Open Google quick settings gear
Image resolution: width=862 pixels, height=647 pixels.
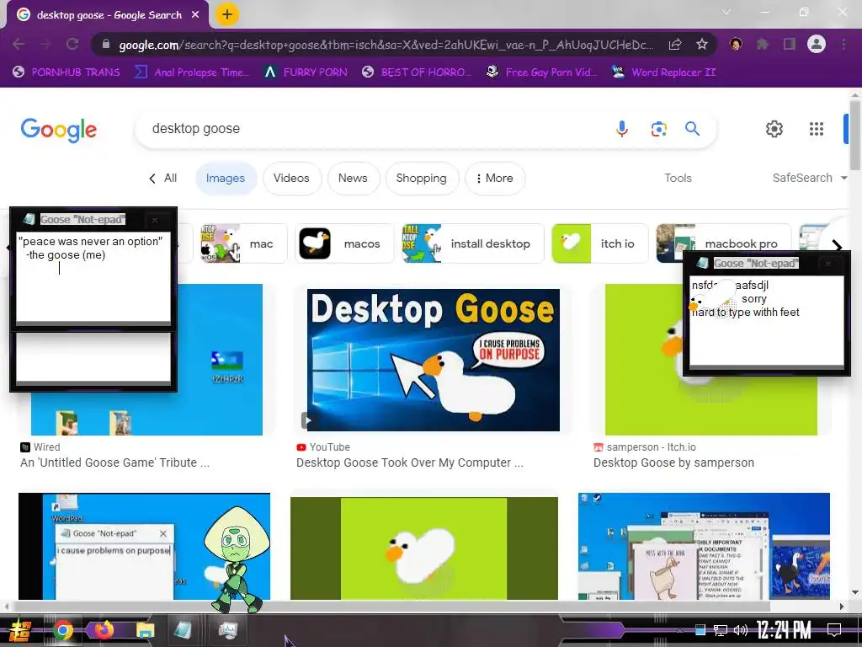coord(774,129)
